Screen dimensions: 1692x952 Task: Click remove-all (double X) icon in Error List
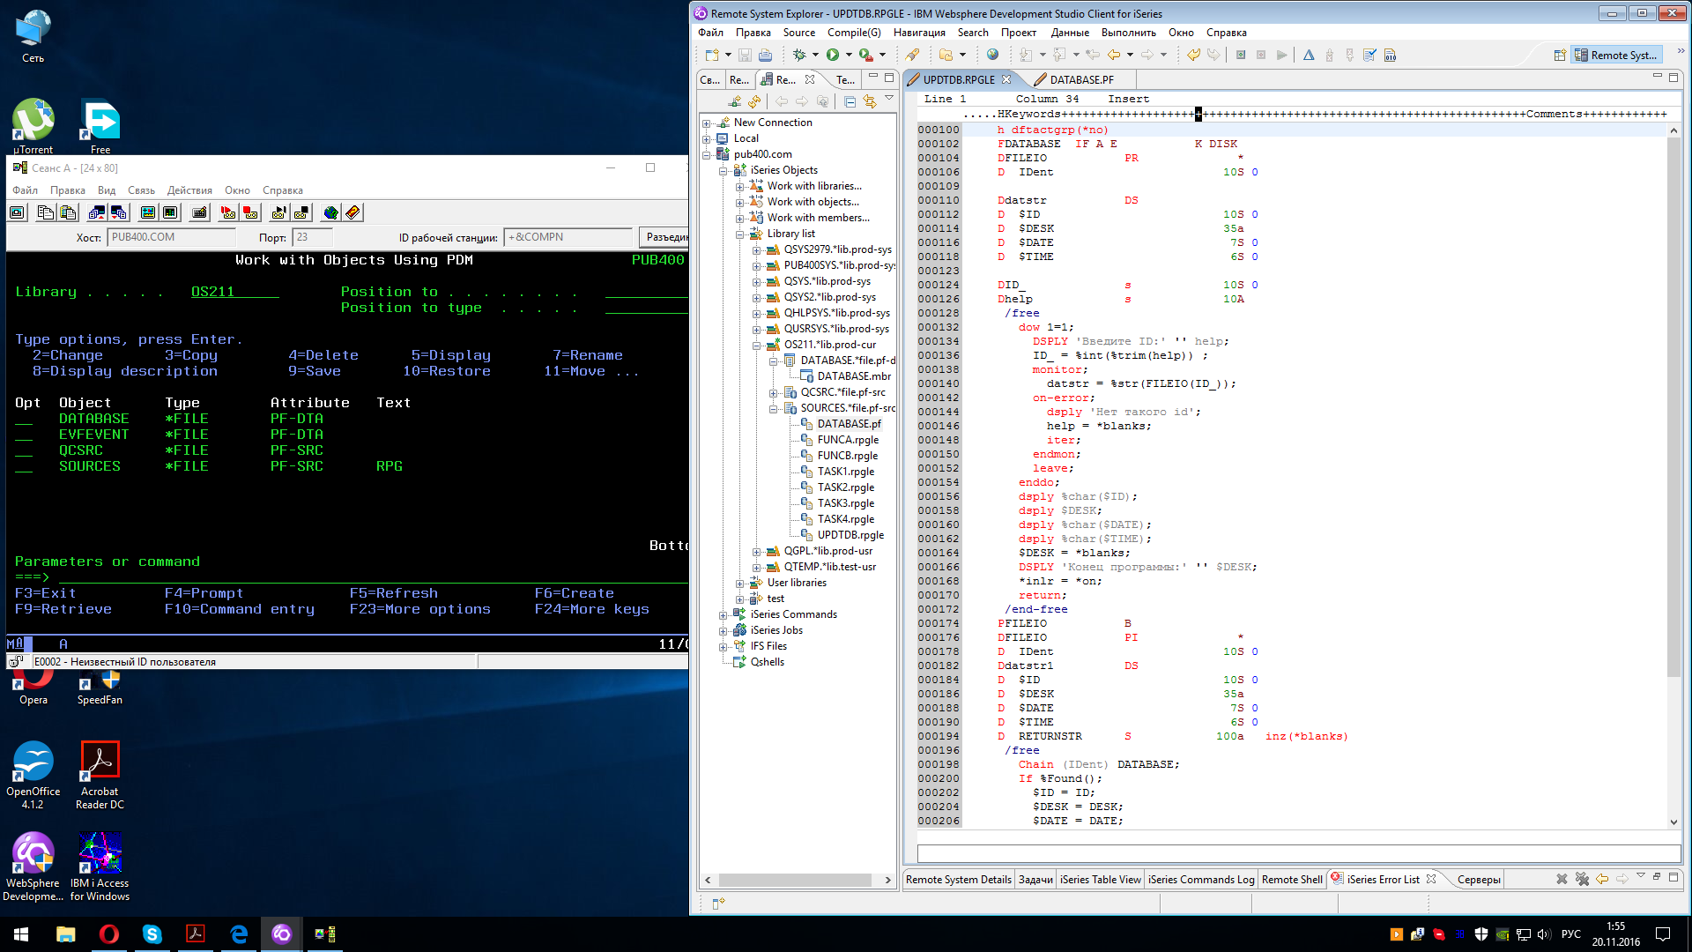click(1582, 879)
